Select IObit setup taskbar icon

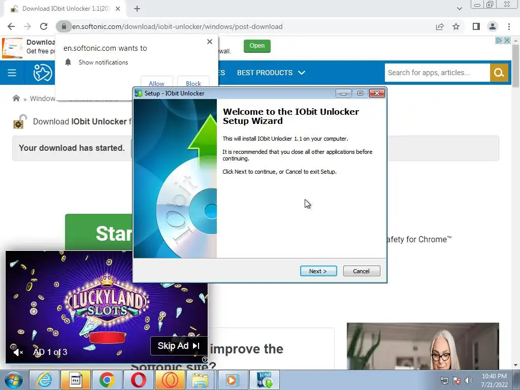(x=264, y=380)
